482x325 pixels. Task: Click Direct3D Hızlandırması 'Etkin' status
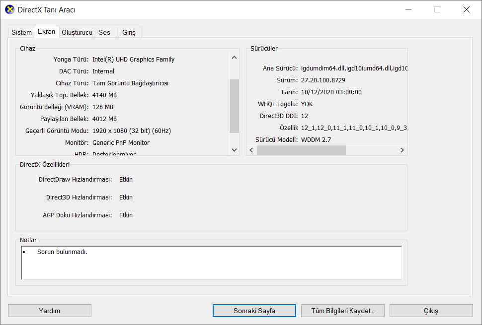126,197
